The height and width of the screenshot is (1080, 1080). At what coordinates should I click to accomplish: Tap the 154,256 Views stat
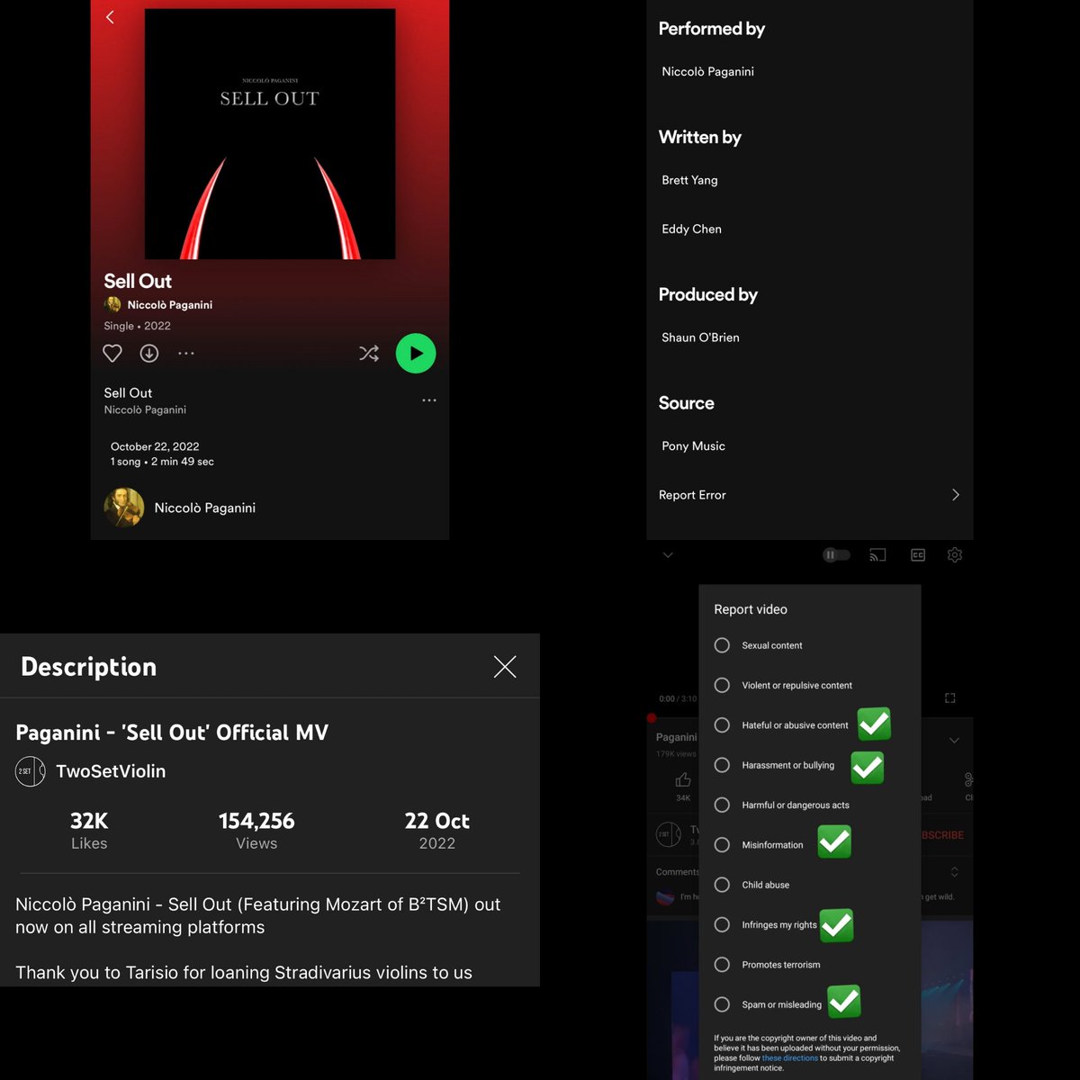tap(256, 830)
